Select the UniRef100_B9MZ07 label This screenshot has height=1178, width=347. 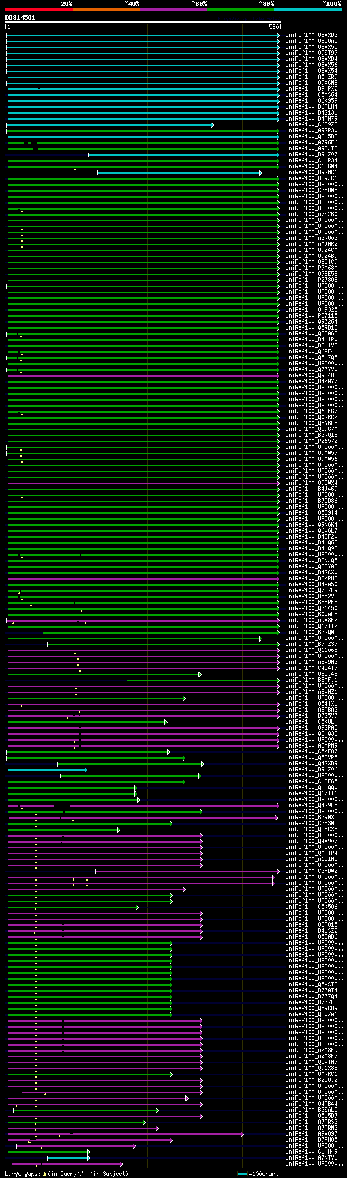[311, 155]
